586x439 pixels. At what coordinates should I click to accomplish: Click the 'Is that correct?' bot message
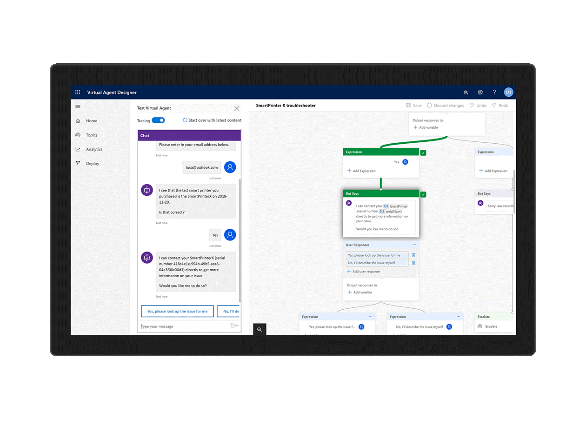pos(172,212)
